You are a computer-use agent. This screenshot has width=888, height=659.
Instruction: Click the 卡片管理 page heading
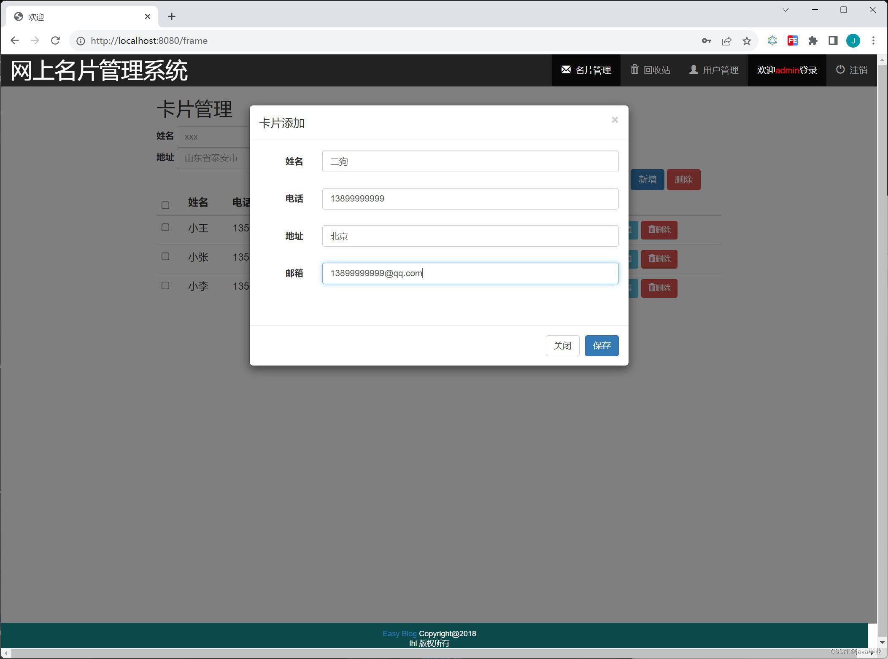coord(194,109)
